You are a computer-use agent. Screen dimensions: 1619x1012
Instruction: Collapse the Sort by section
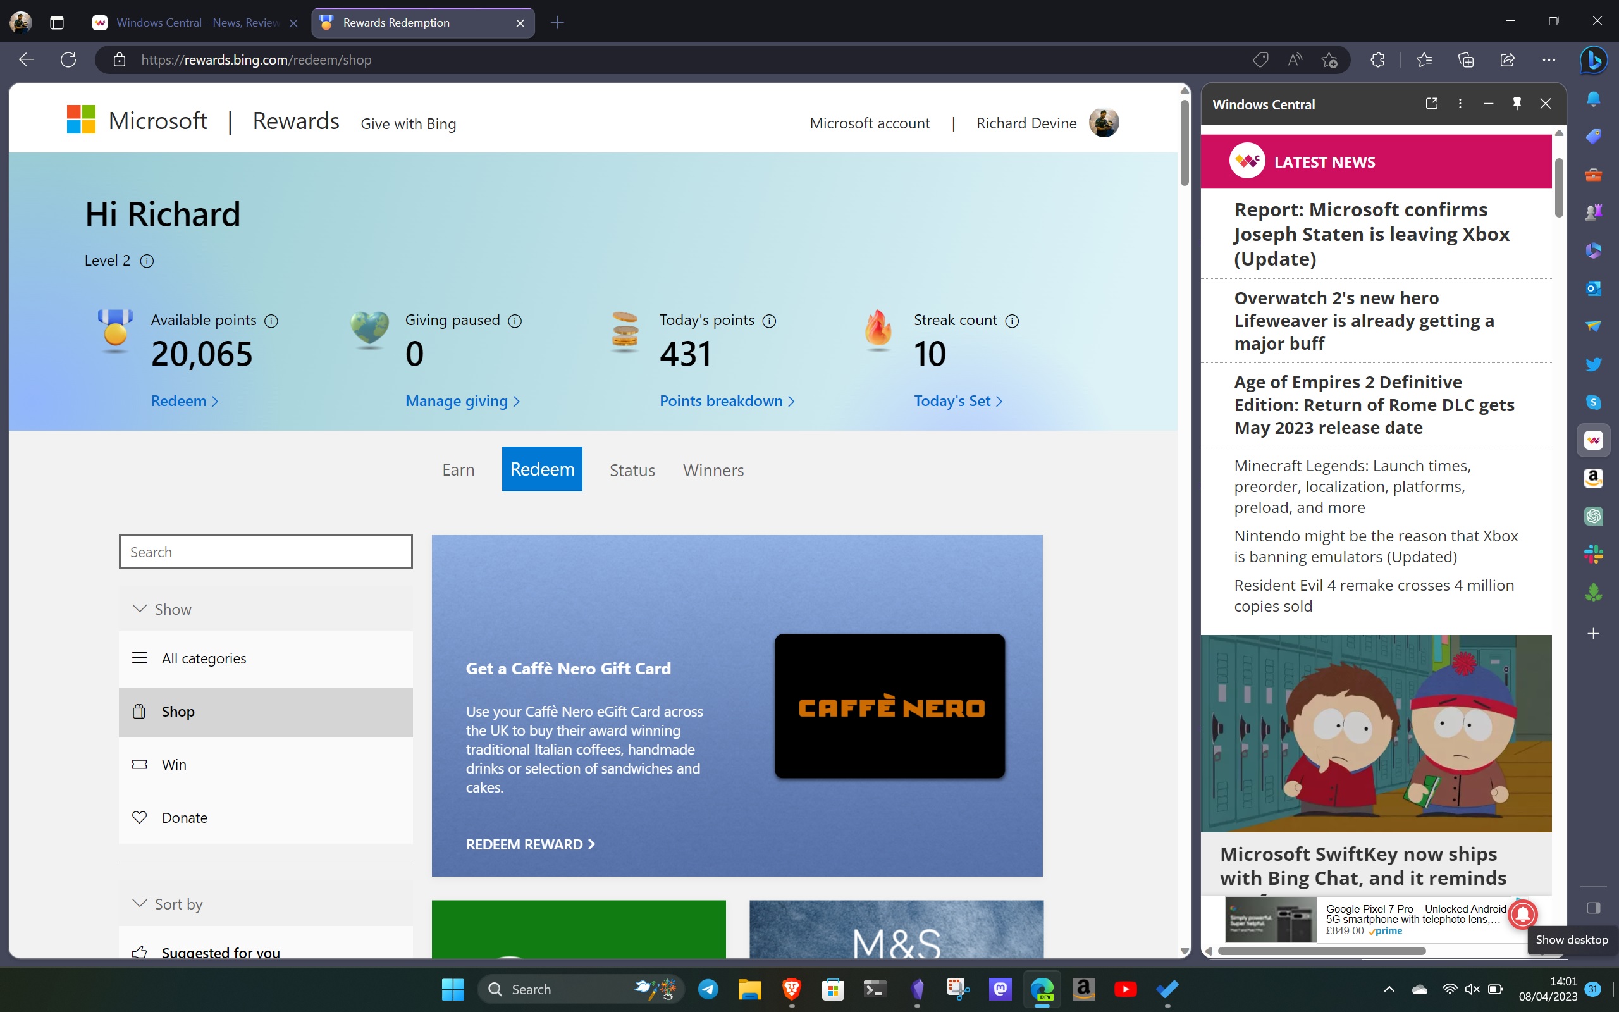pos(141,904)
